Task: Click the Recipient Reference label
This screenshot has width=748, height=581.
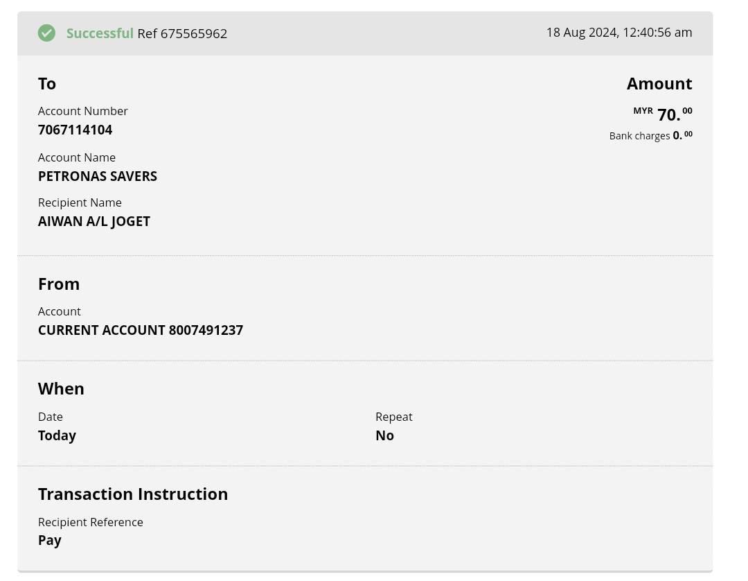Action: pos(91,522)
